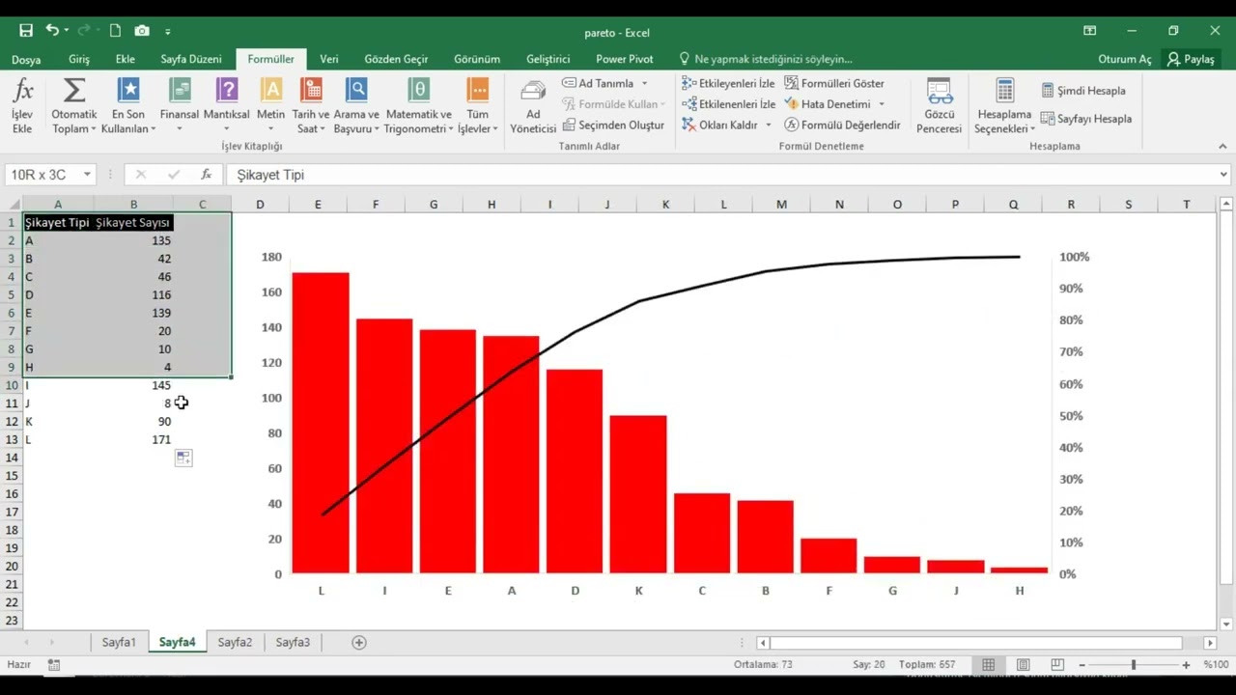Click Şimdi Hesapla calculate now
The height and width of the screenshot is (695, 1236).
coord(1083,91)
